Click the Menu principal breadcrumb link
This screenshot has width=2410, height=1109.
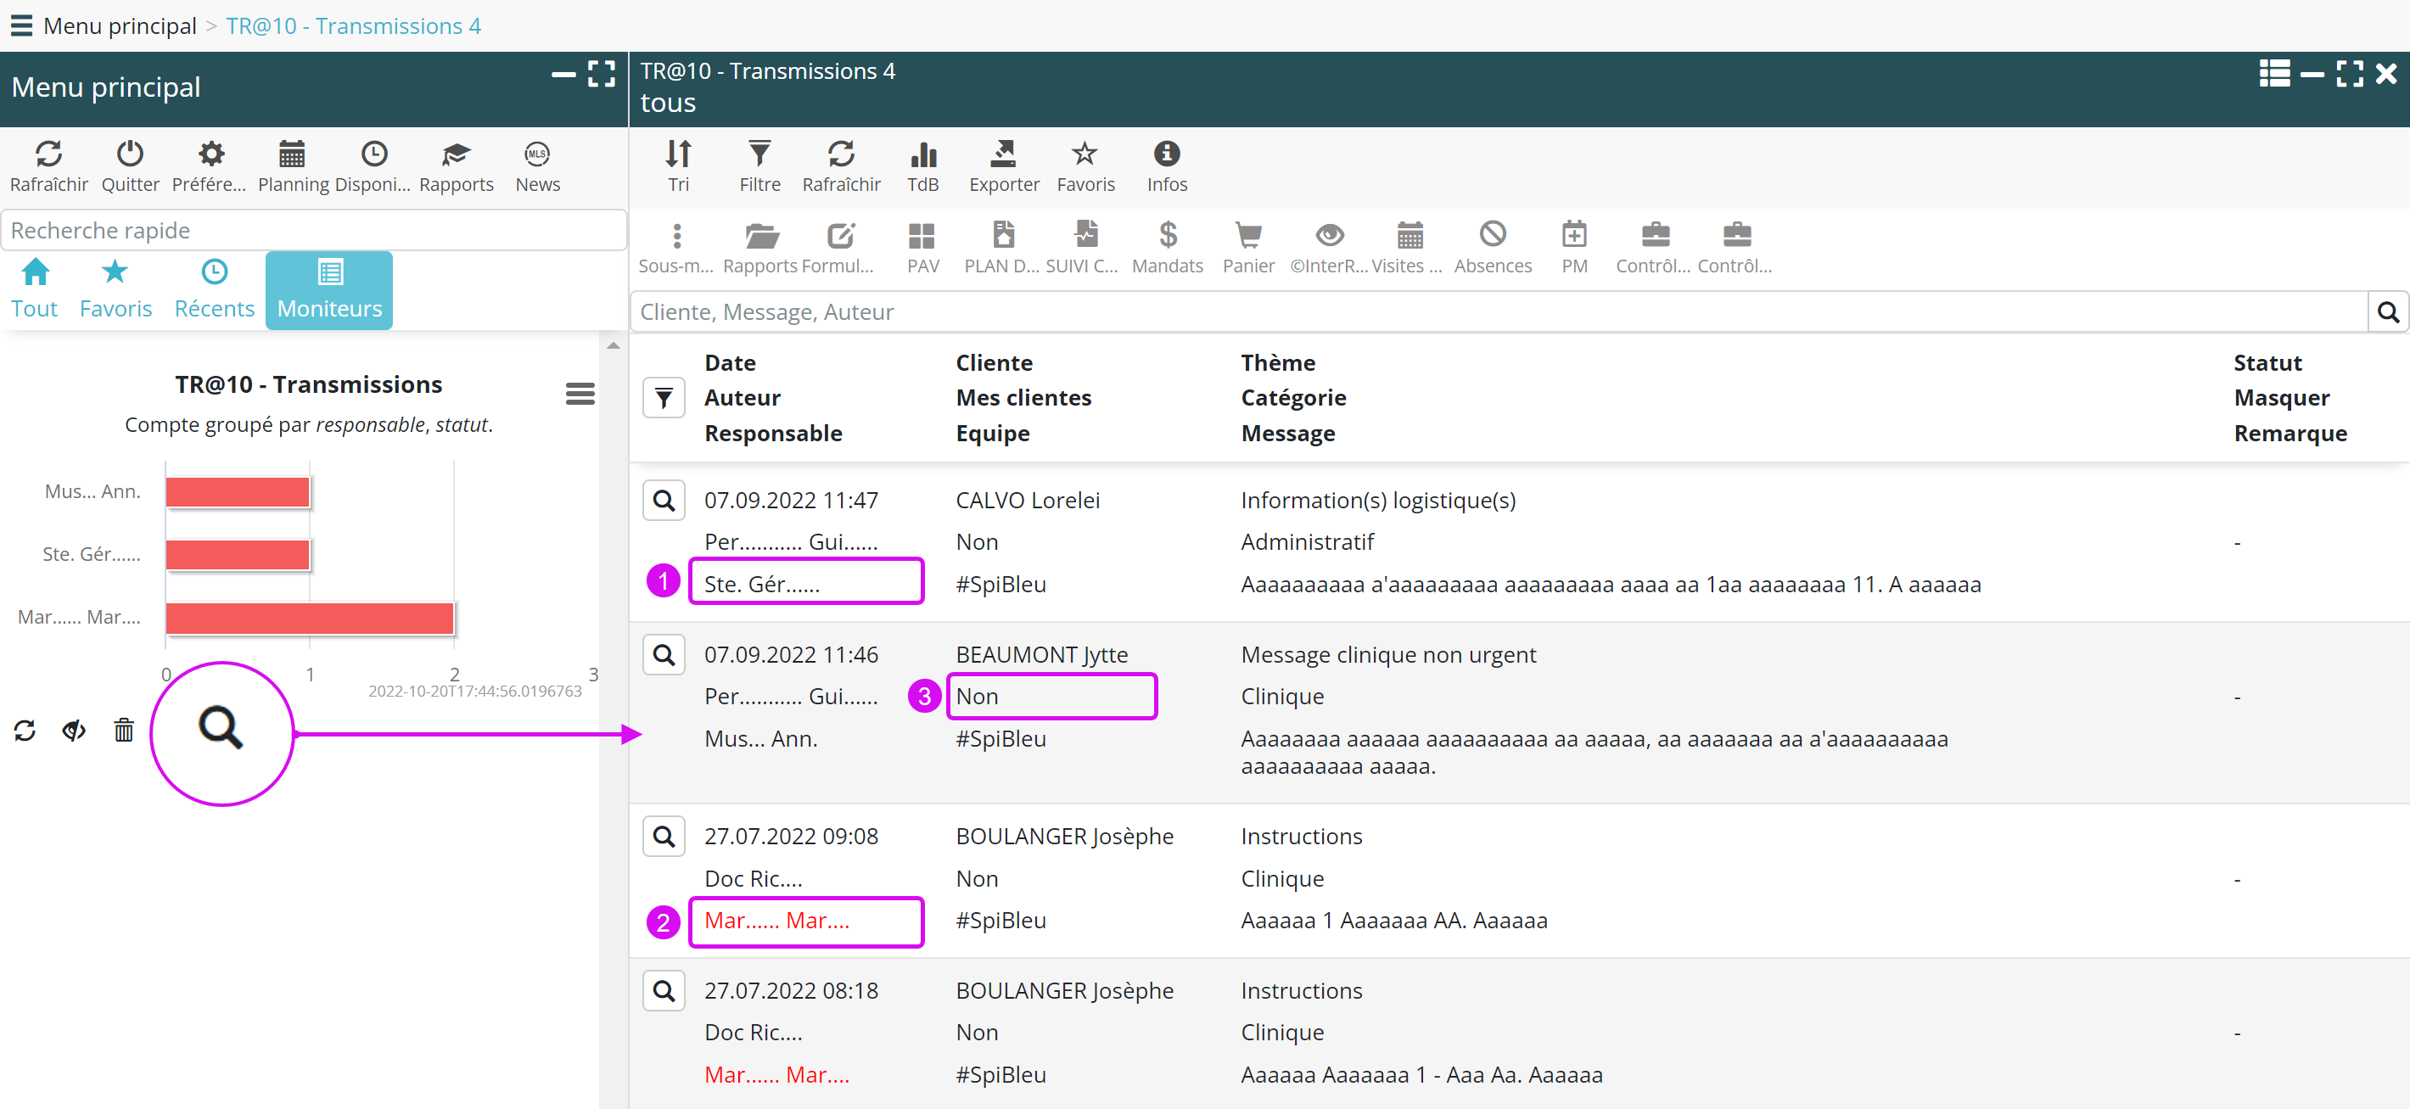pos(120,25)
